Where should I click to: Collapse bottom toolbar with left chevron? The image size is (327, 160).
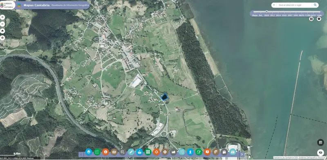point(81,154)
